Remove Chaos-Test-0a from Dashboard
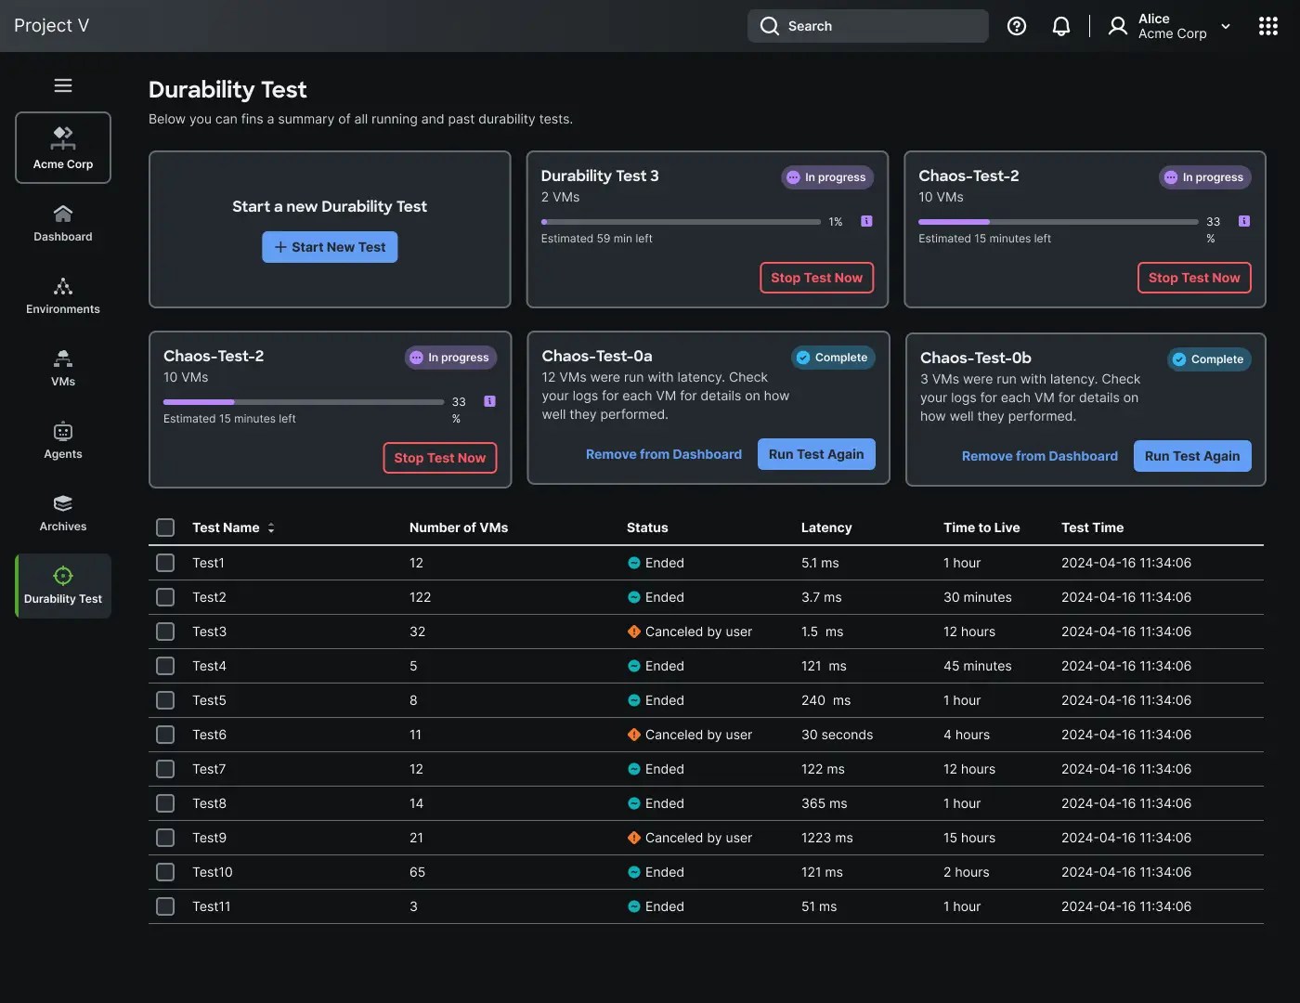Viewport: 1300px width, 1003px height. pos(664,454)
